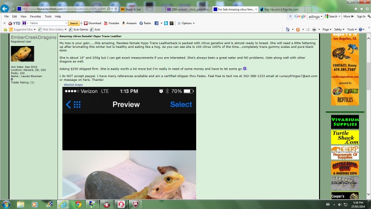Click the browser forward arrow button
The image size is (371, 209).
tap(13, 9)
